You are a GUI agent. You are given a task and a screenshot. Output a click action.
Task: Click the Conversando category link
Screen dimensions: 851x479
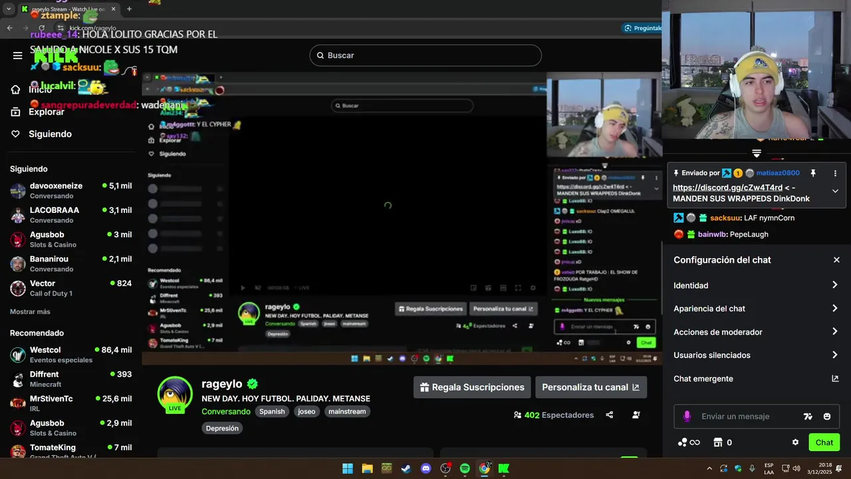click(x=226, y=411)
